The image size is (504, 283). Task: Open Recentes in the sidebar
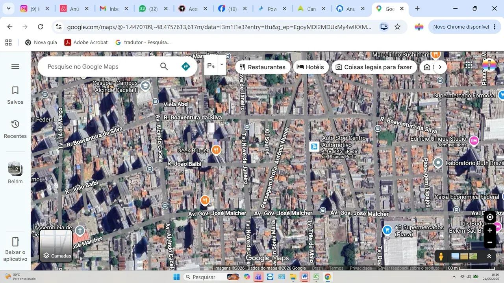click(x=15, y=129)
